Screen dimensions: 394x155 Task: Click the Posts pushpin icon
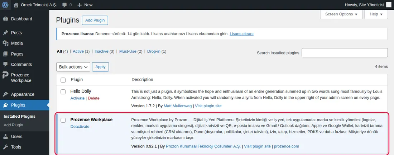coord(5,33)
